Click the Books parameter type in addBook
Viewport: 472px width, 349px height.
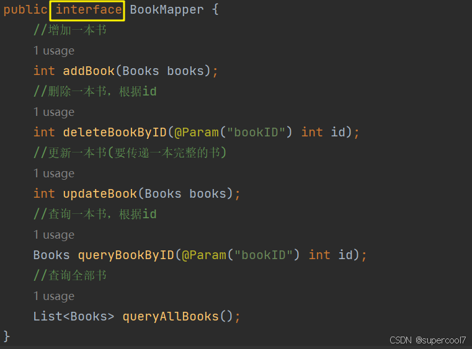click(x=141, y=71)
